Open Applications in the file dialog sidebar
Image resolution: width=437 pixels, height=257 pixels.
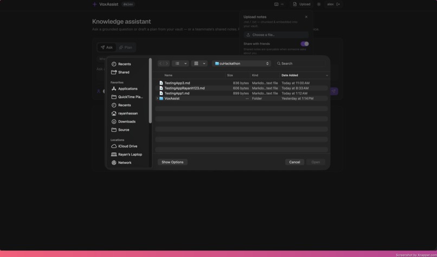pos(124,88)
